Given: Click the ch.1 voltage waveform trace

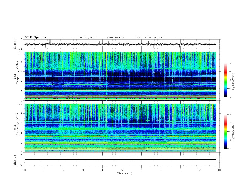Looking at the screenshot, I should (x=120, y=44).
